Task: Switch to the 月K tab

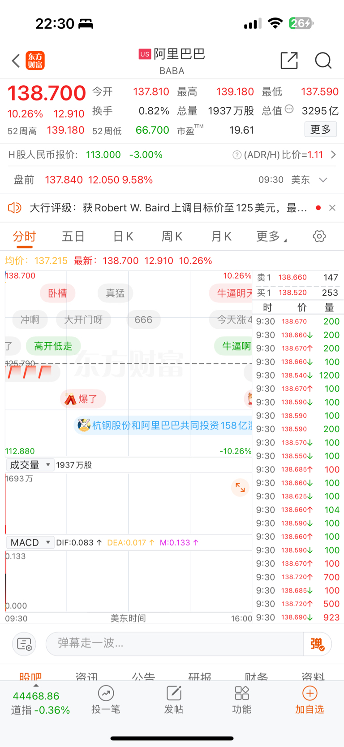Action: pyautogui.click(x=221, y=236)
